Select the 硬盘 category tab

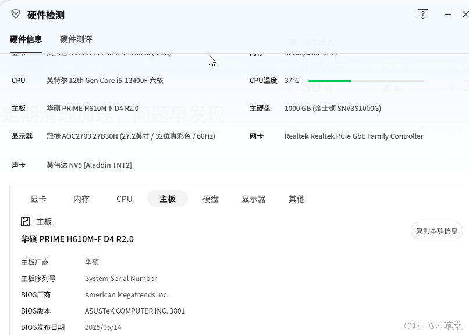(211, 199)
